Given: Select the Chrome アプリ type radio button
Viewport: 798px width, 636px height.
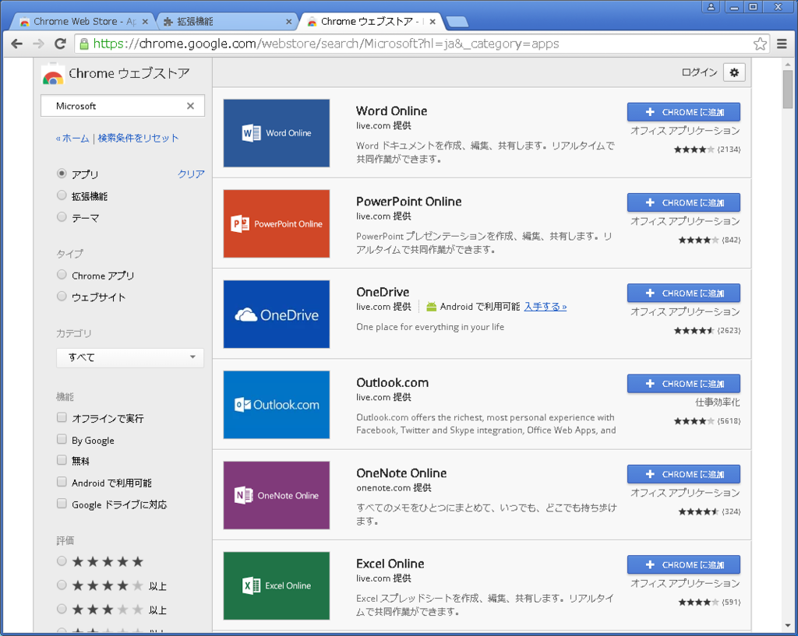Looking at the screenshot, I should (62, 275).
